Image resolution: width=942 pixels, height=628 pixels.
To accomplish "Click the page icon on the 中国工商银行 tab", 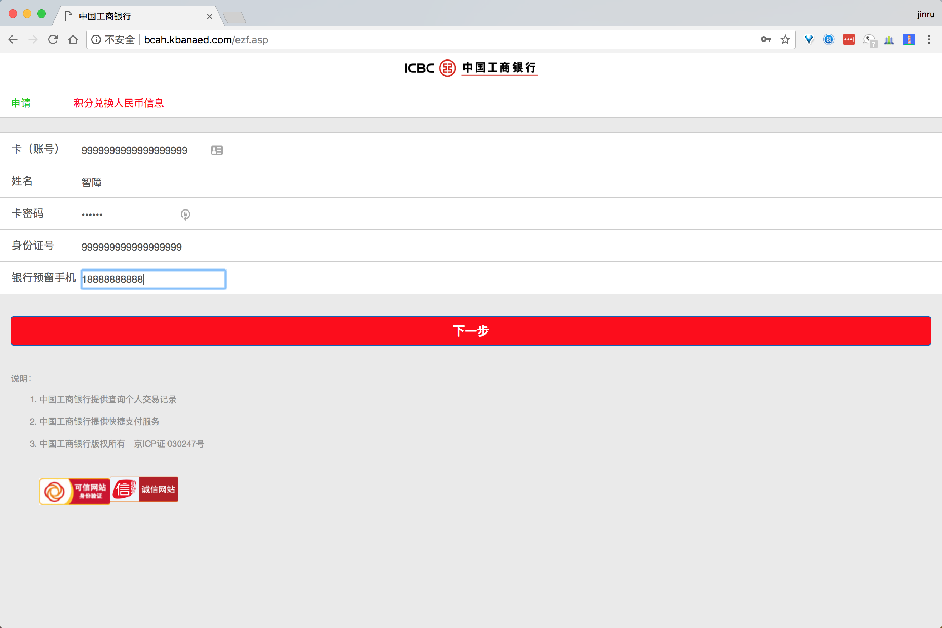I will tap(69, 16).
